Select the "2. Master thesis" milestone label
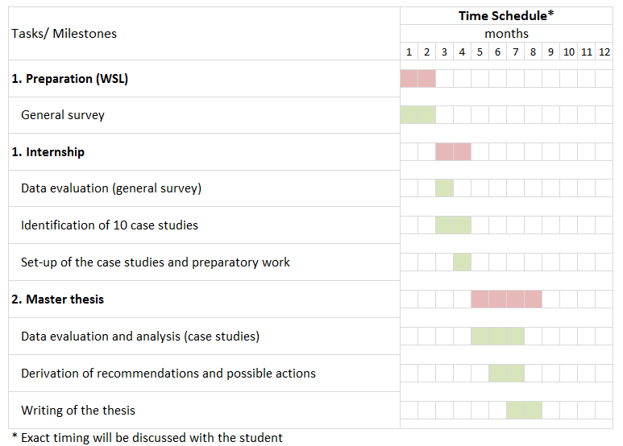 pyautogui.click(x=57, y=299)
